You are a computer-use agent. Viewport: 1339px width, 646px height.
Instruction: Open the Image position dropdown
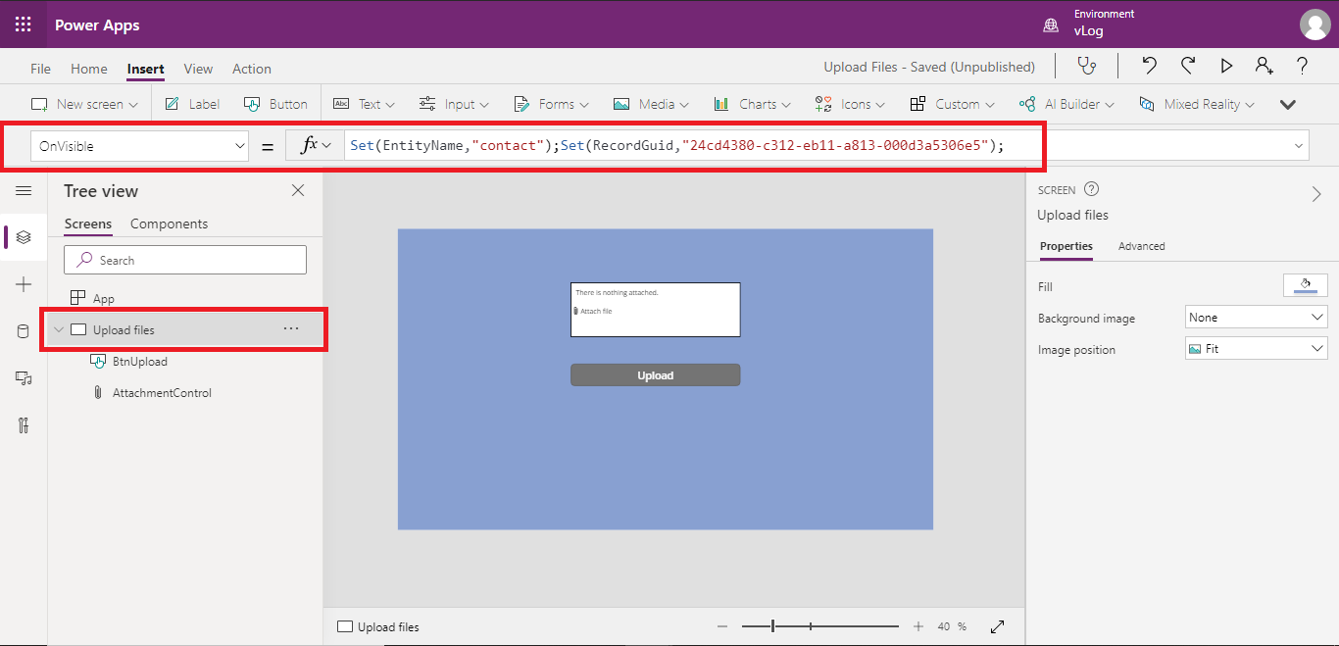[x=1256, y=349]
